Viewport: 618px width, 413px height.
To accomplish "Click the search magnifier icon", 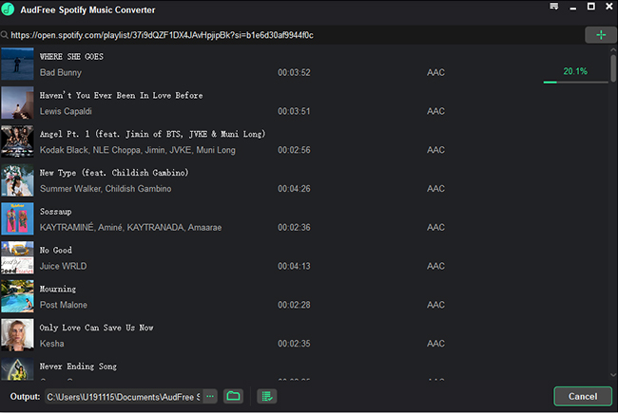I will pos(5,35).
